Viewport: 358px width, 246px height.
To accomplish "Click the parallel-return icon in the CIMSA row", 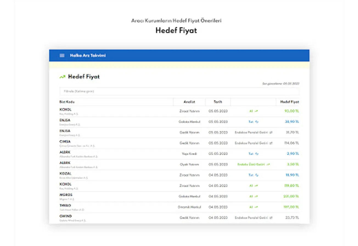I will coord(271,143).
